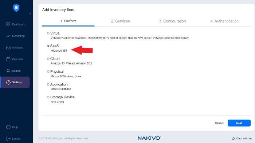The image size is (255, 143).
Task: Click the Cancel button
Action: coord(219,123)
